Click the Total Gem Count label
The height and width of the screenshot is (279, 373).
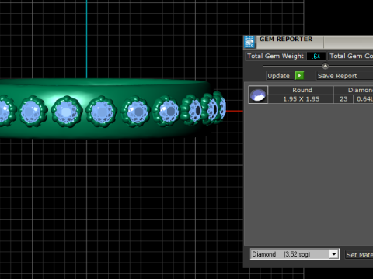(350, 56)
